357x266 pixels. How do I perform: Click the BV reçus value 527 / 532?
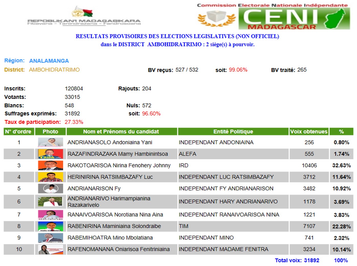(x=187, y=70)
